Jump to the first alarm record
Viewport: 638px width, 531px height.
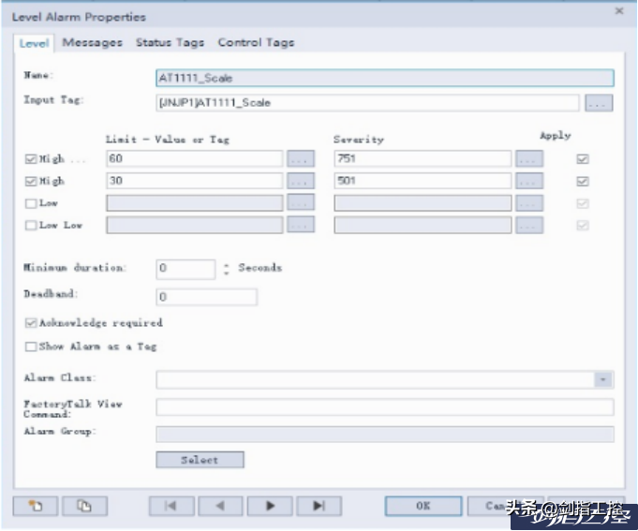point(171,506)
